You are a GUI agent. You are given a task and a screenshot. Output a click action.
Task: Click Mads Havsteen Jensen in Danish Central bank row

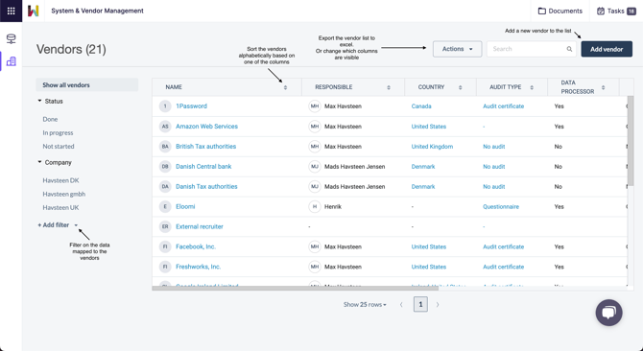click(354, 167)
